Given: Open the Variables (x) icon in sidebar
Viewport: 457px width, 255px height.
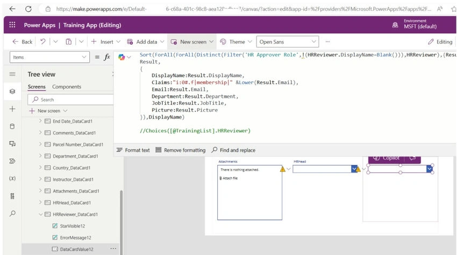Looking at the screenshot, I should tap(12, 178).
